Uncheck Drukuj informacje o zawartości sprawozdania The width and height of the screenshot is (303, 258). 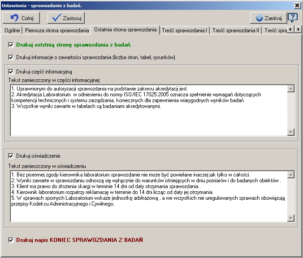click(11, 57)
